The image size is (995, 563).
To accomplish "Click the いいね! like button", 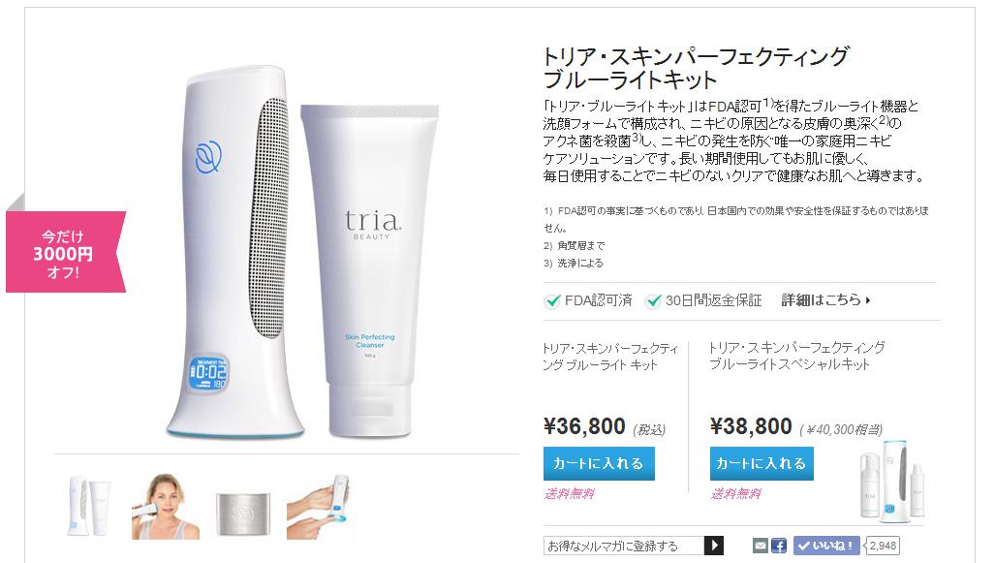I will [x=826, y=546].
